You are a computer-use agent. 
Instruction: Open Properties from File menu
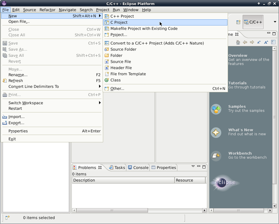[52, 131]
